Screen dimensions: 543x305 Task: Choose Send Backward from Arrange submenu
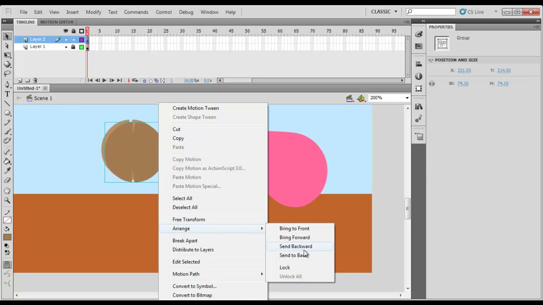pyautogui.click(x=296, y=247)
